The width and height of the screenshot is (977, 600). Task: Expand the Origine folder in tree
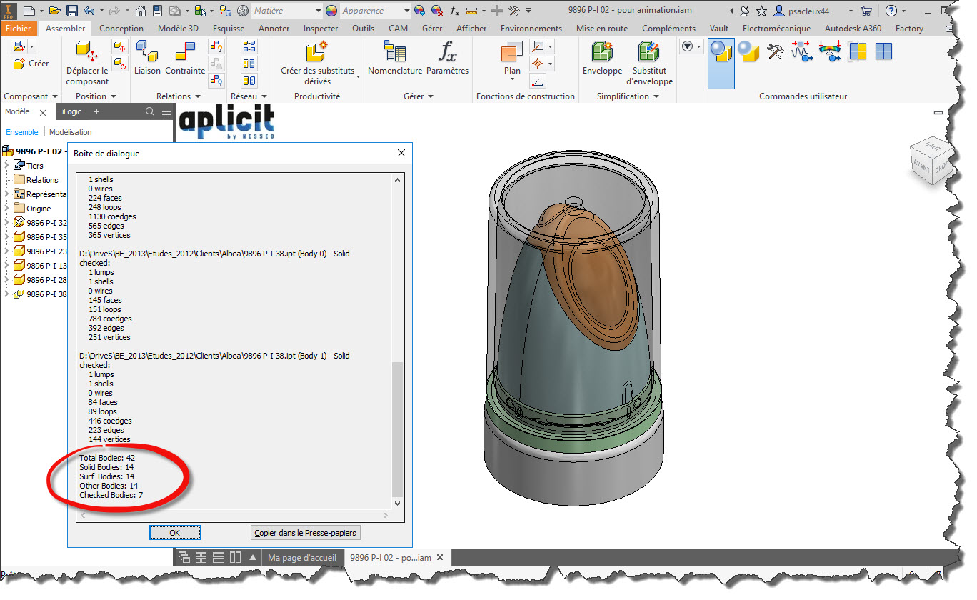pyautogui.click(x=8, y=209)
